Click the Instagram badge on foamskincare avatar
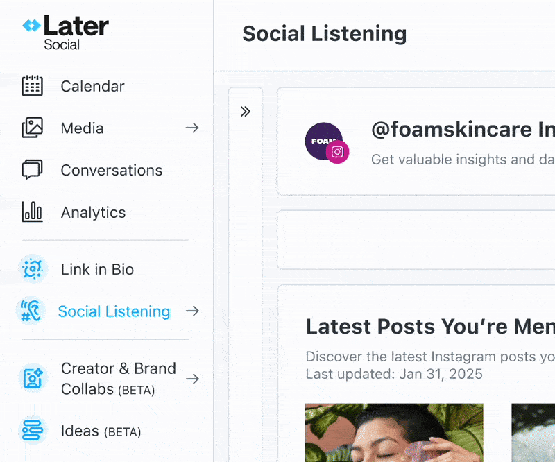This screenshot has height=462, width=555. pyautogui.click(x=337, y=152)
